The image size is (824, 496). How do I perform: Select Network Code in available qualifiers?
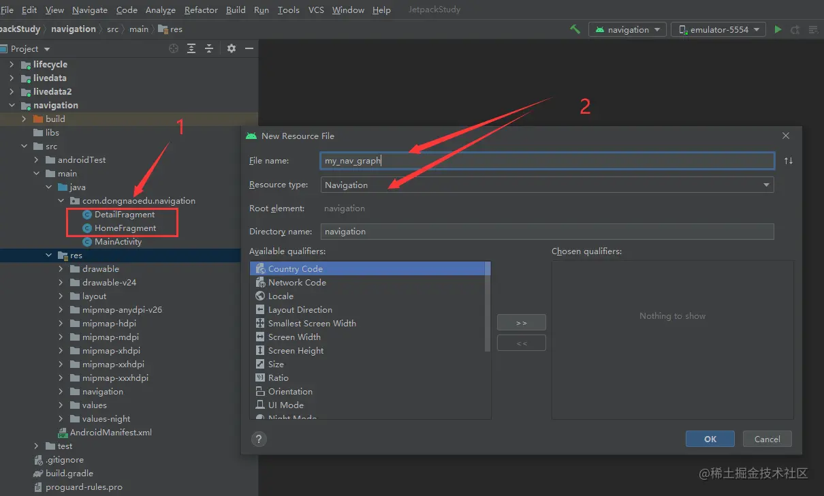(x=297, y=283)
